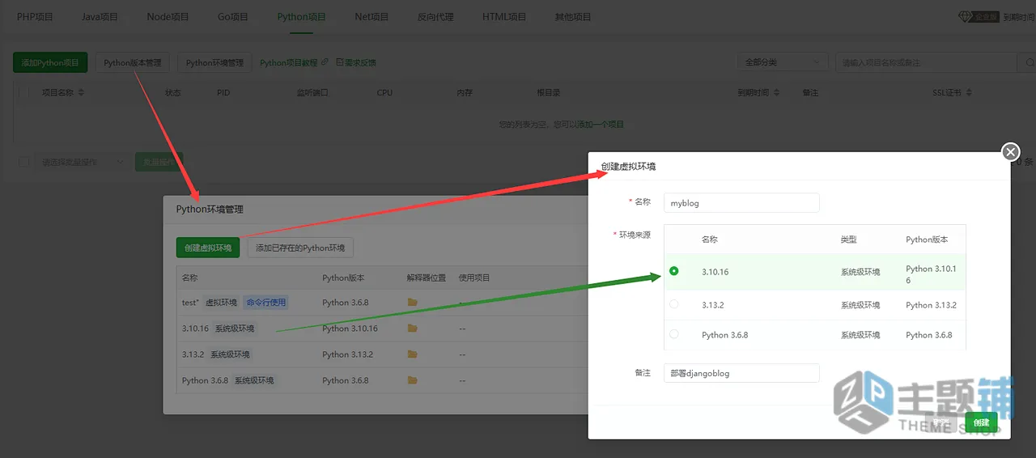This screenshot has width=1036, height=458.
Task: Click the enterprise diamond icon at top right
Action: coord(966,16)
